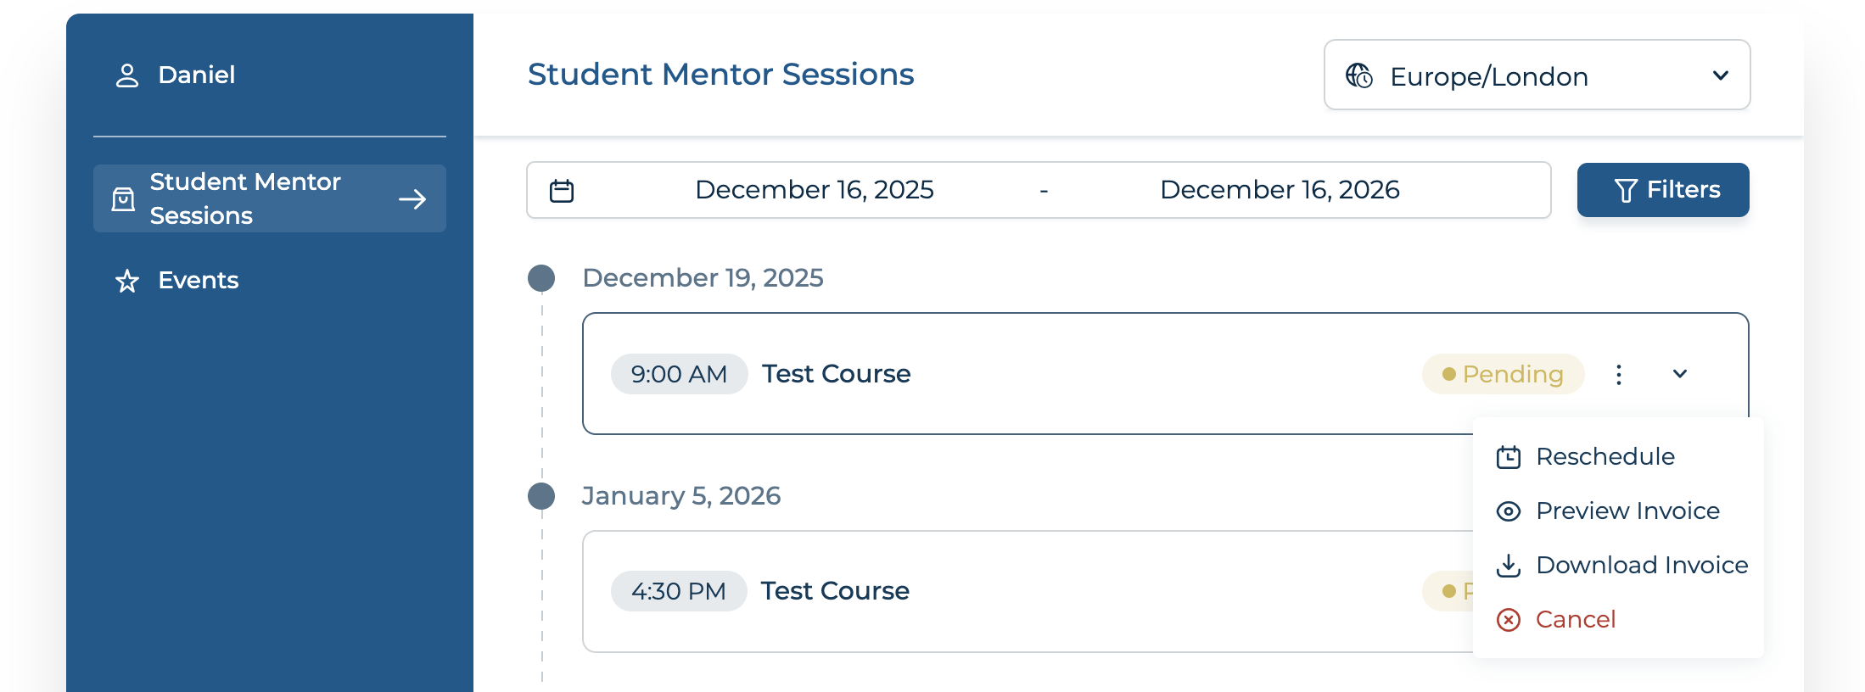Click the globe timezone icon

pos(1359,75)
